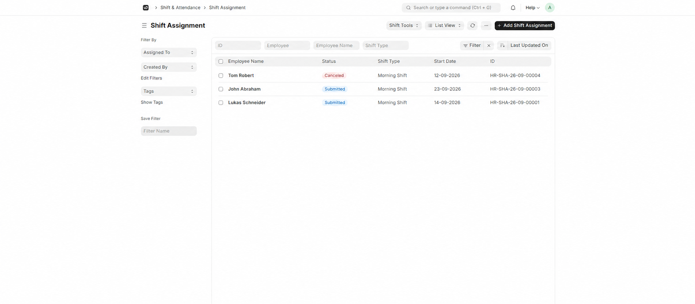Image resolution: width=695 pixels, height=304 pixels.
Task: Expand the Shift Tools dropdown
Action: pyautogui.click(x=404, y=26)
